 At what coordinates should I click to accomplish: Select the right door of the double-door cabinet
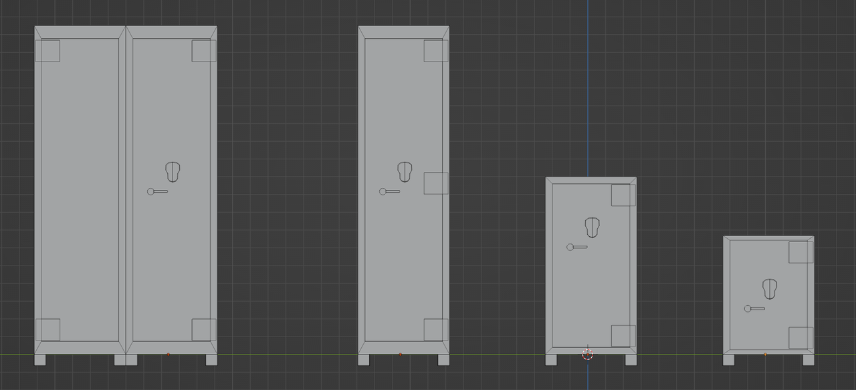pyautogui.click(x=171, y=190)
